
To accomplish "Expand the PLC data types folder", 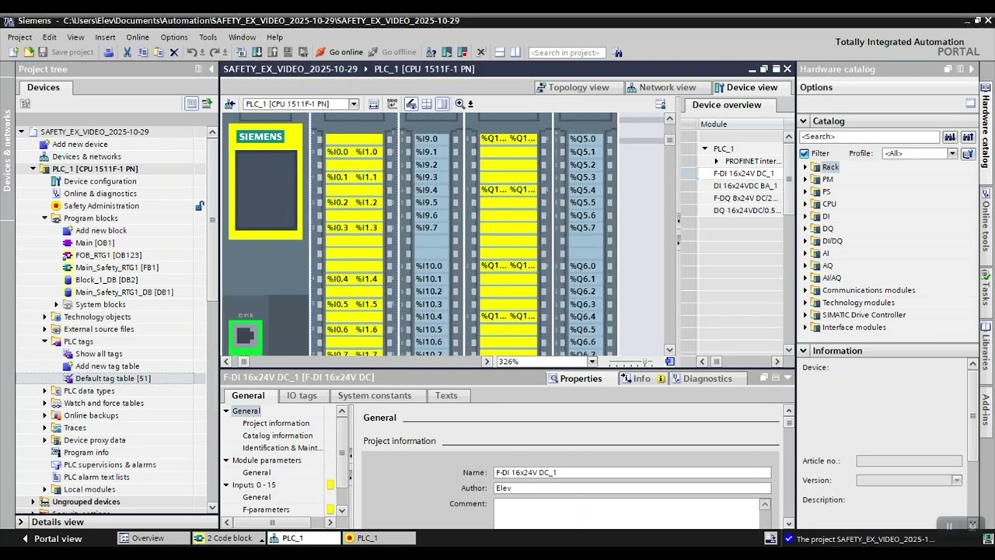I will click(45, 391).
